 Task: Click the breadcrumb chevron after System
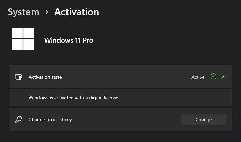47,12
